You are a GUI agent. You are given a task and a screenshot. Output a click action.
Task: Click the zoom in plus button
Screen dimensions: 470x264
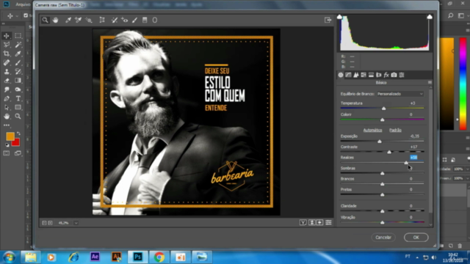click(x=51, y=223)
